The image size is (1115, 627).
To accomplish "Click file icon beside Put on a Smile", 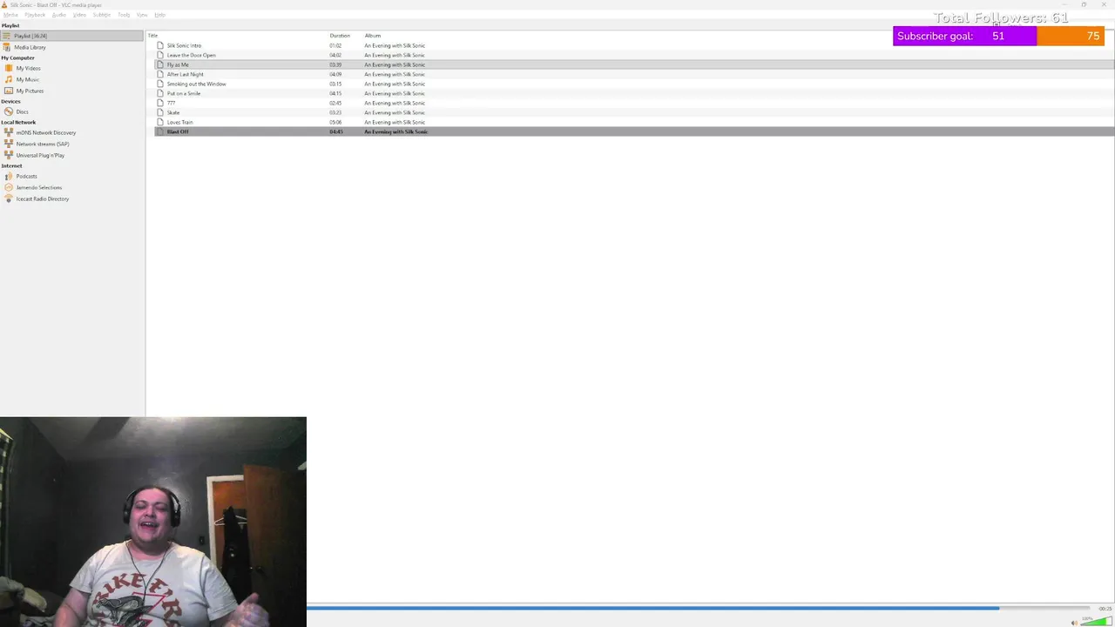I will tap(160, 93).
